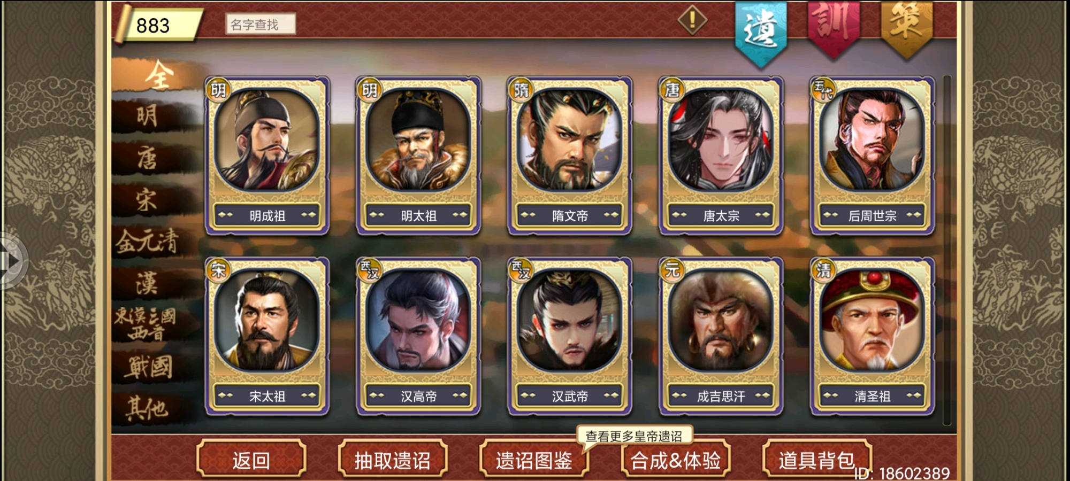1070x481 pixels.
Task: Select the 唐太宗 portrait card
Action: point(721,156)
